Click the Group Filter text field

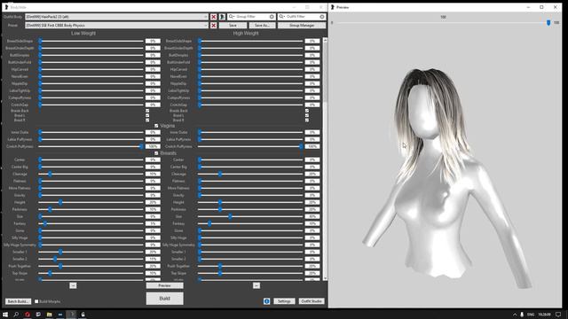coord(252,17)
